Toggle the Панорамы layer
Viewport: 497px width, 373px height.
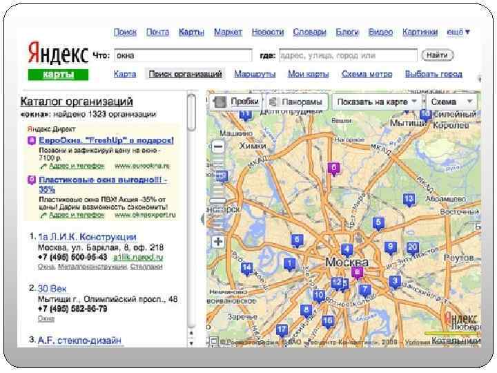click(297, 102)
